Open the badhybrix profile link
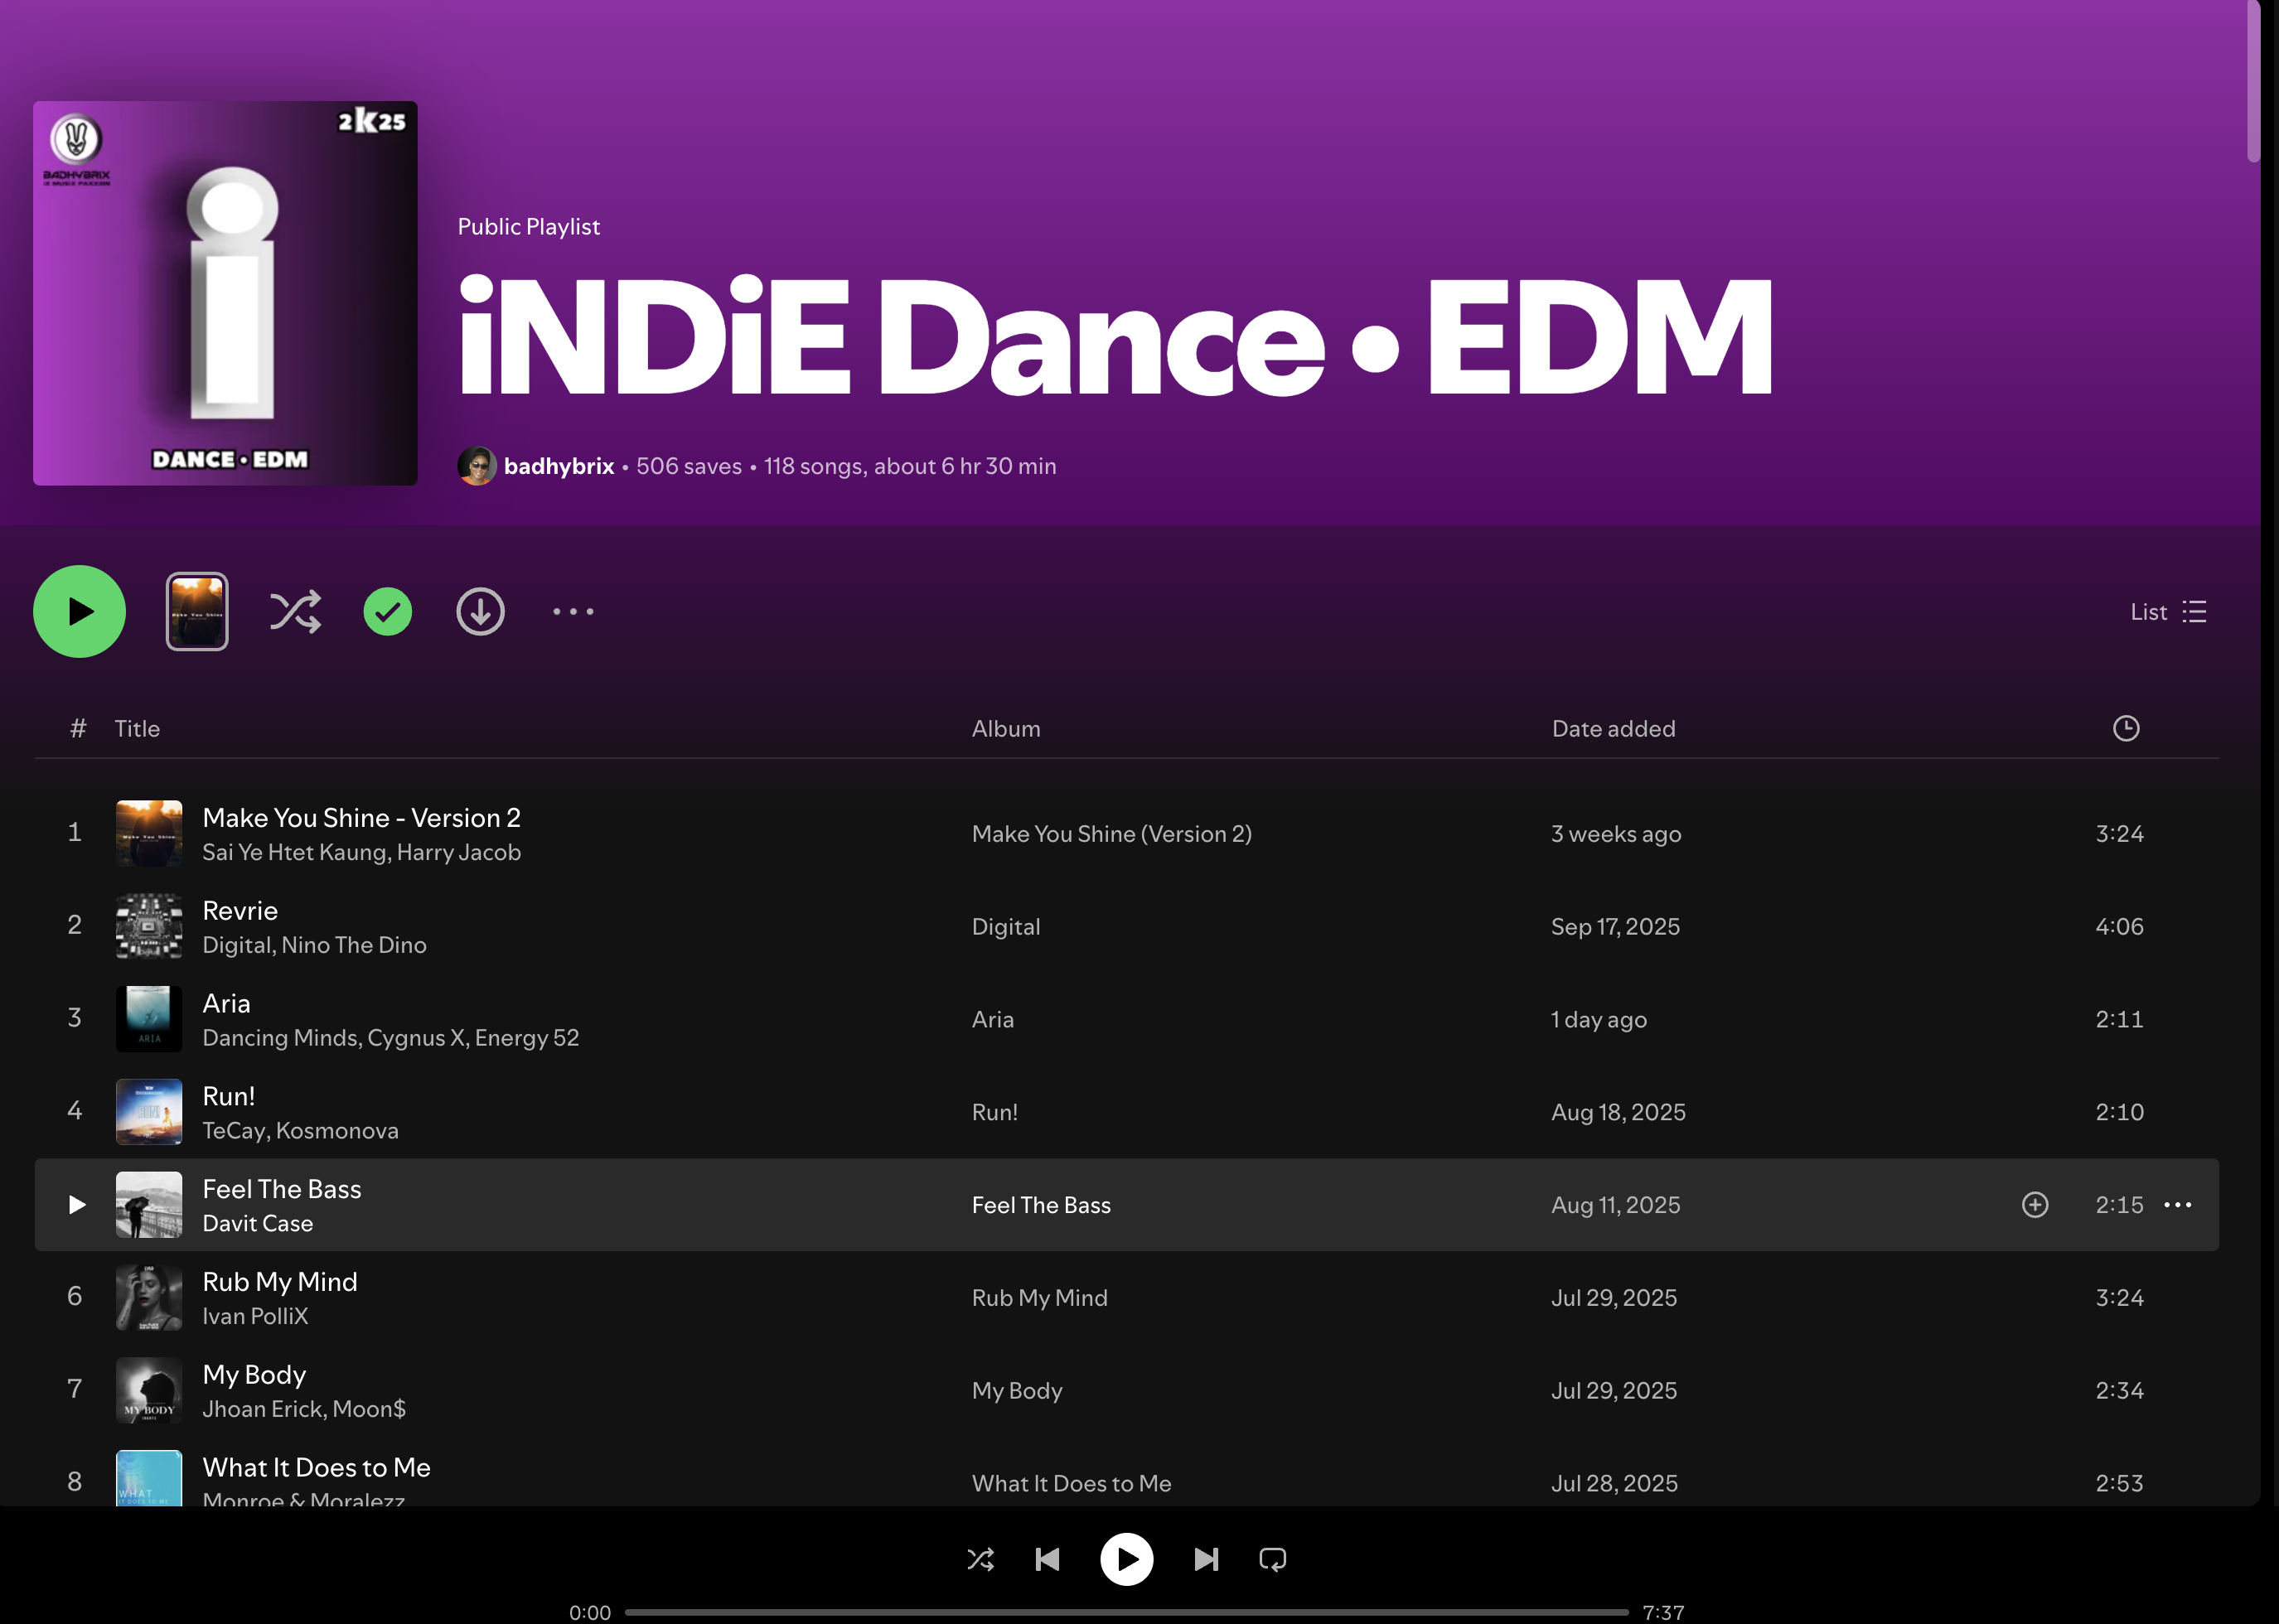2279x1624 pixels. (559, 466)
